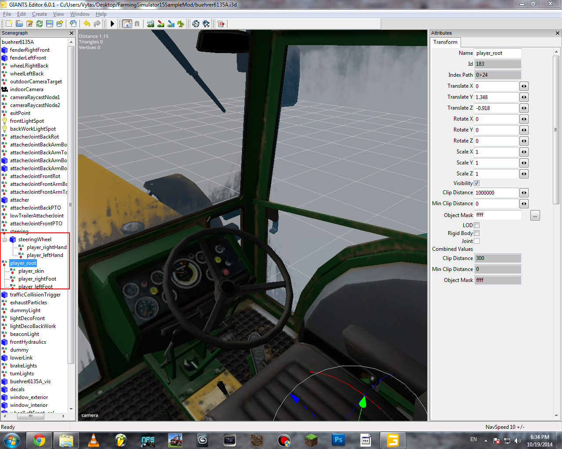The width and height of the screenshot is (562, 449).
Task: Enable the LOD checkbox
Action: pos(476,225)
